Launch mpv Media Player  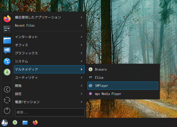coord(123,94)
